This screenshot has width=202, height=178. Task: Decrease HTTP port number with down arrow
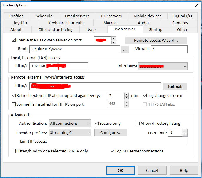114,42
